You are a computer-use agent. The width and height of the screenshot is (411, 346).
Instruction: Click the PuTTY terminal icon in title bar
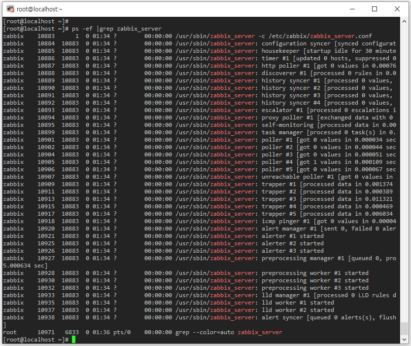click(10, 9)
